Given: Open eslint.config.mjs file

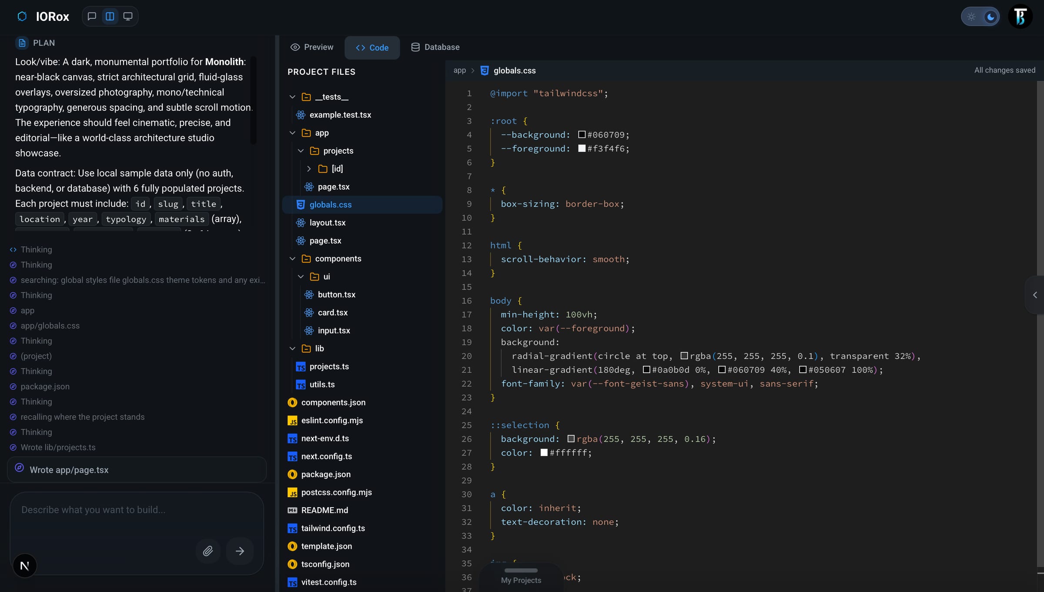Looking at the screenshot, I should click(x=362, y=420).
